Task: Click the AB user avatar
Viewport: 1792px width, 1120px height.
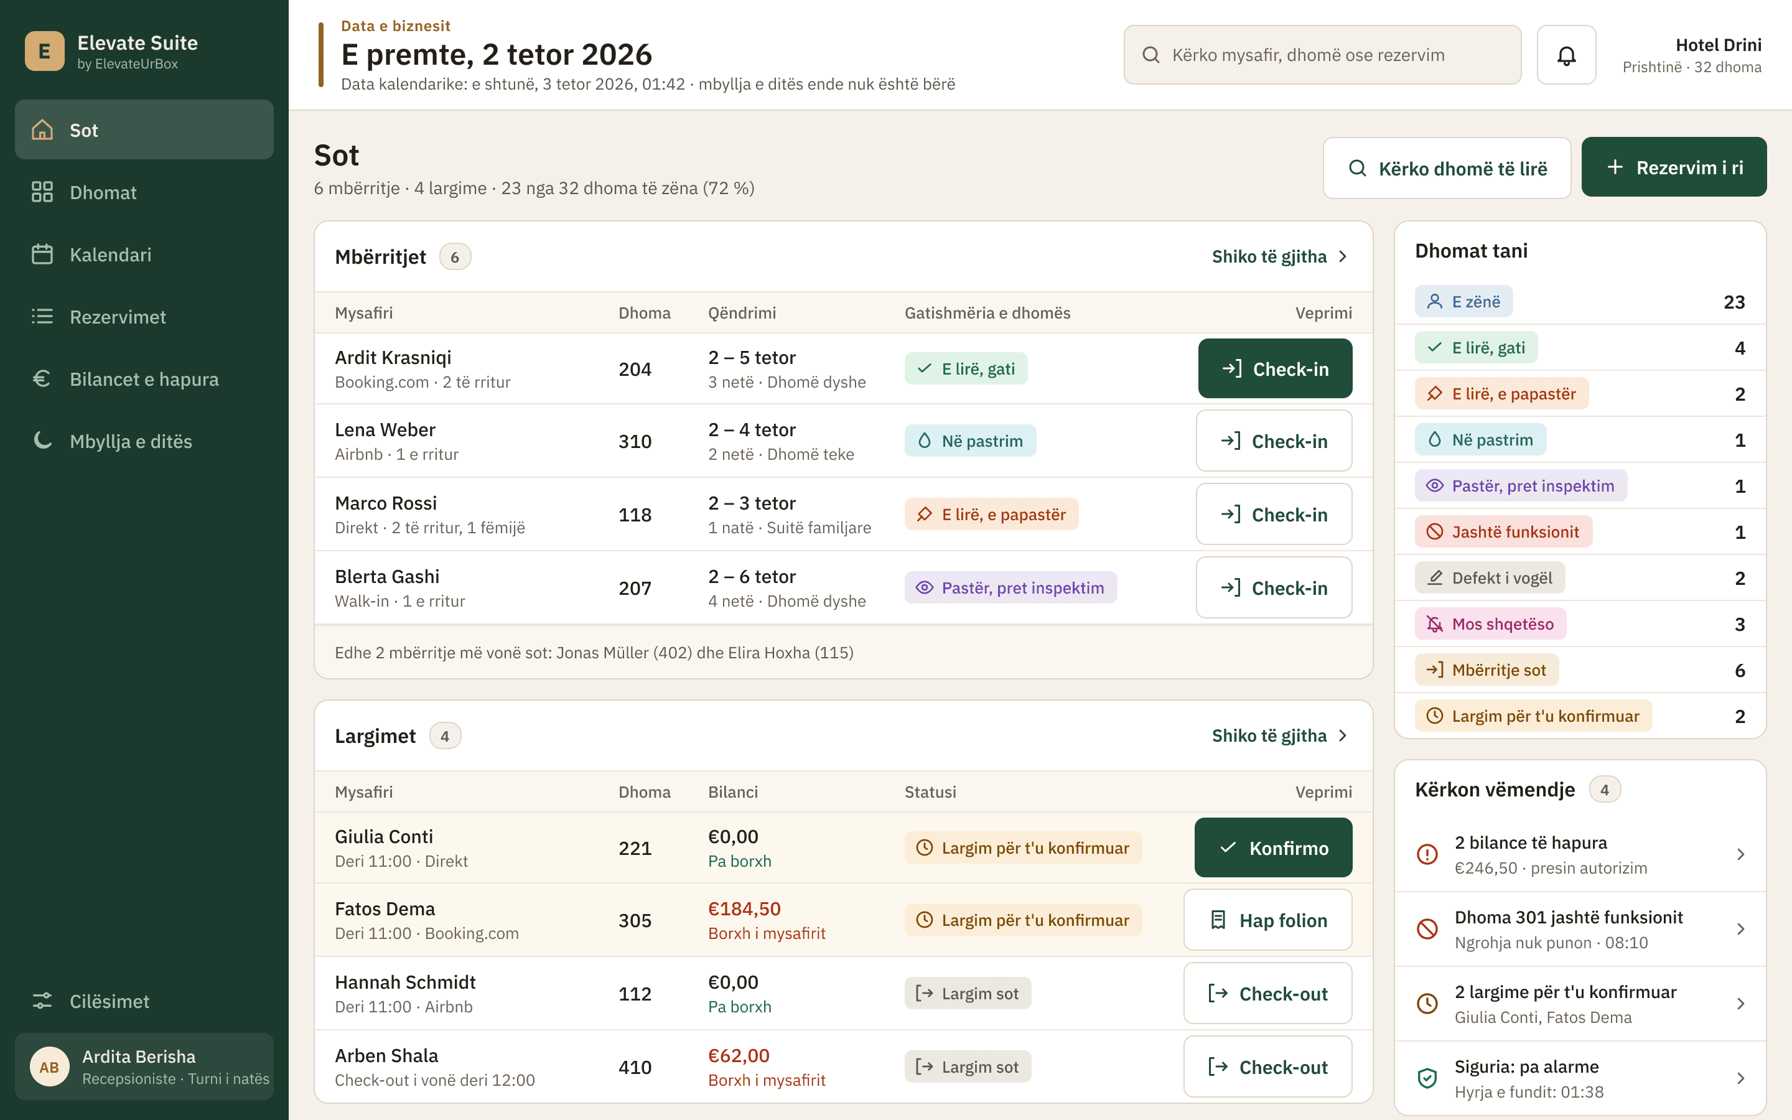Action: click(x=49, y=1066)
